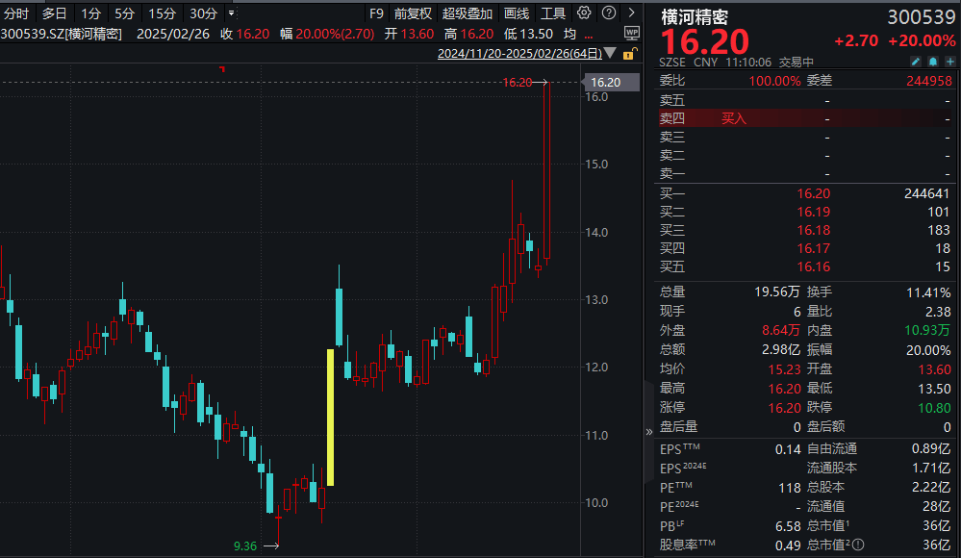Switch to 分时 intraday tab
The image size is (961, 558).
coord(16,13)
